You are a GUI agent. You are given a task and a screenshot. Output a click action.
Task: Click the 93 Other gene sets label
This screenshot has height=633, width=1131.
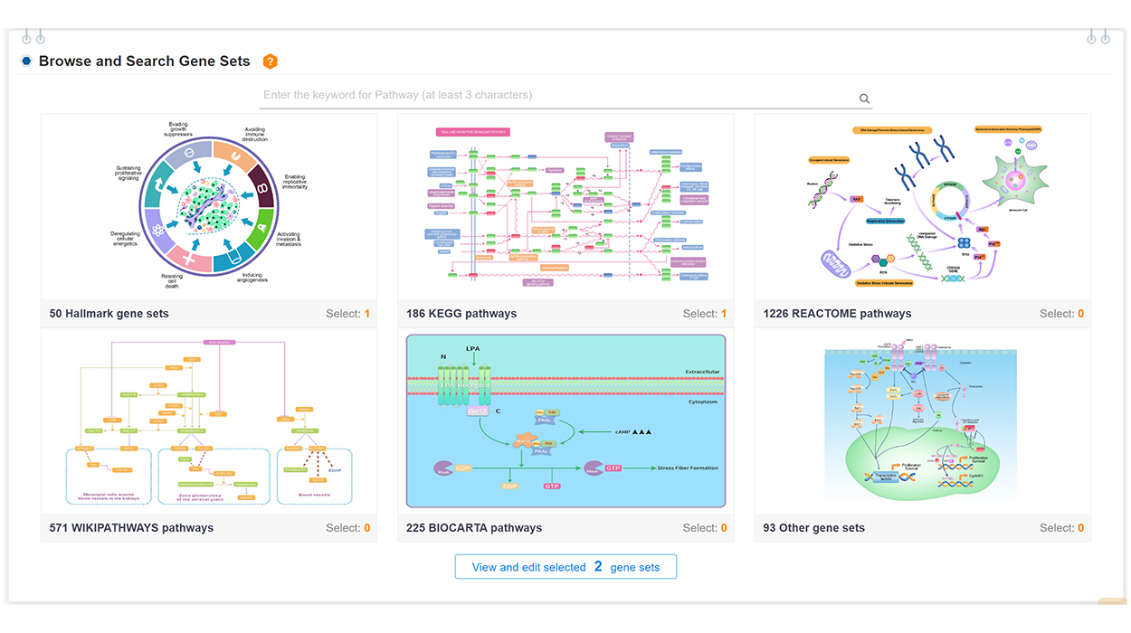click(x=813, y=528)
